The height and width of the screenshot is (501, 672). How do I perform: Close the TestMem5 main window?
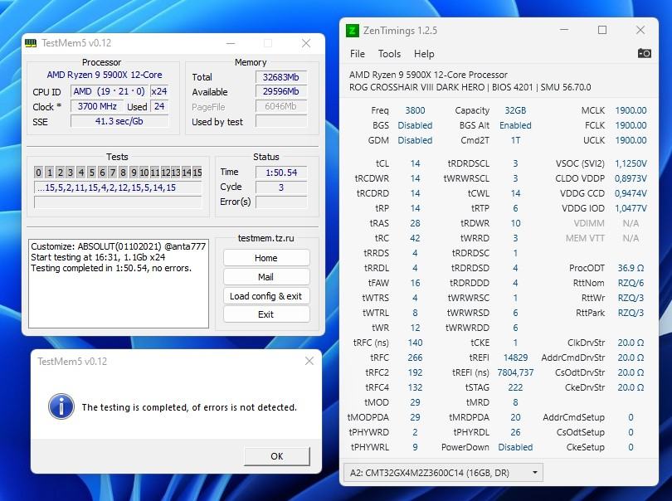click(x=306, y=43)
